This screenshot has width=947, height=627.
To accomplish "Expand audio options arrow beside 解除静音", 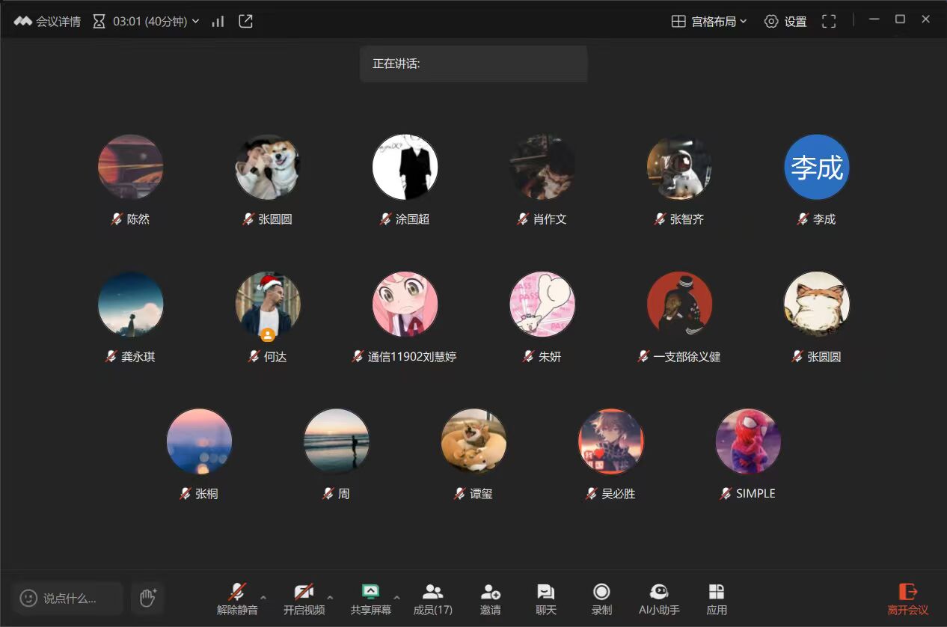I will click(x=263, y=597).
